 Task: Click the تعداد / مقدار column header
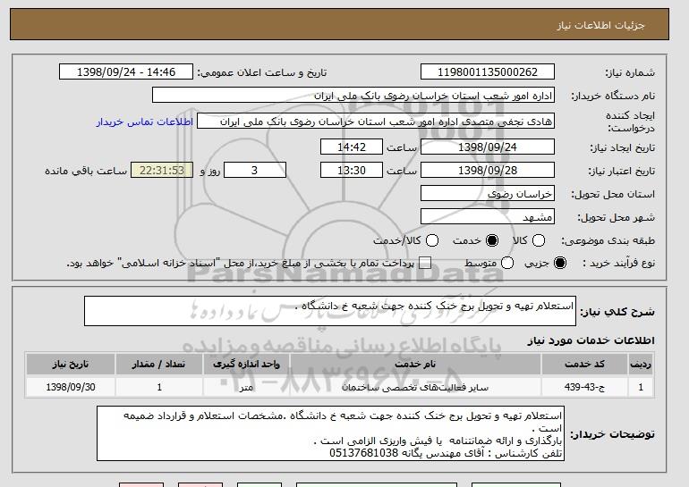tap(158, 365)
